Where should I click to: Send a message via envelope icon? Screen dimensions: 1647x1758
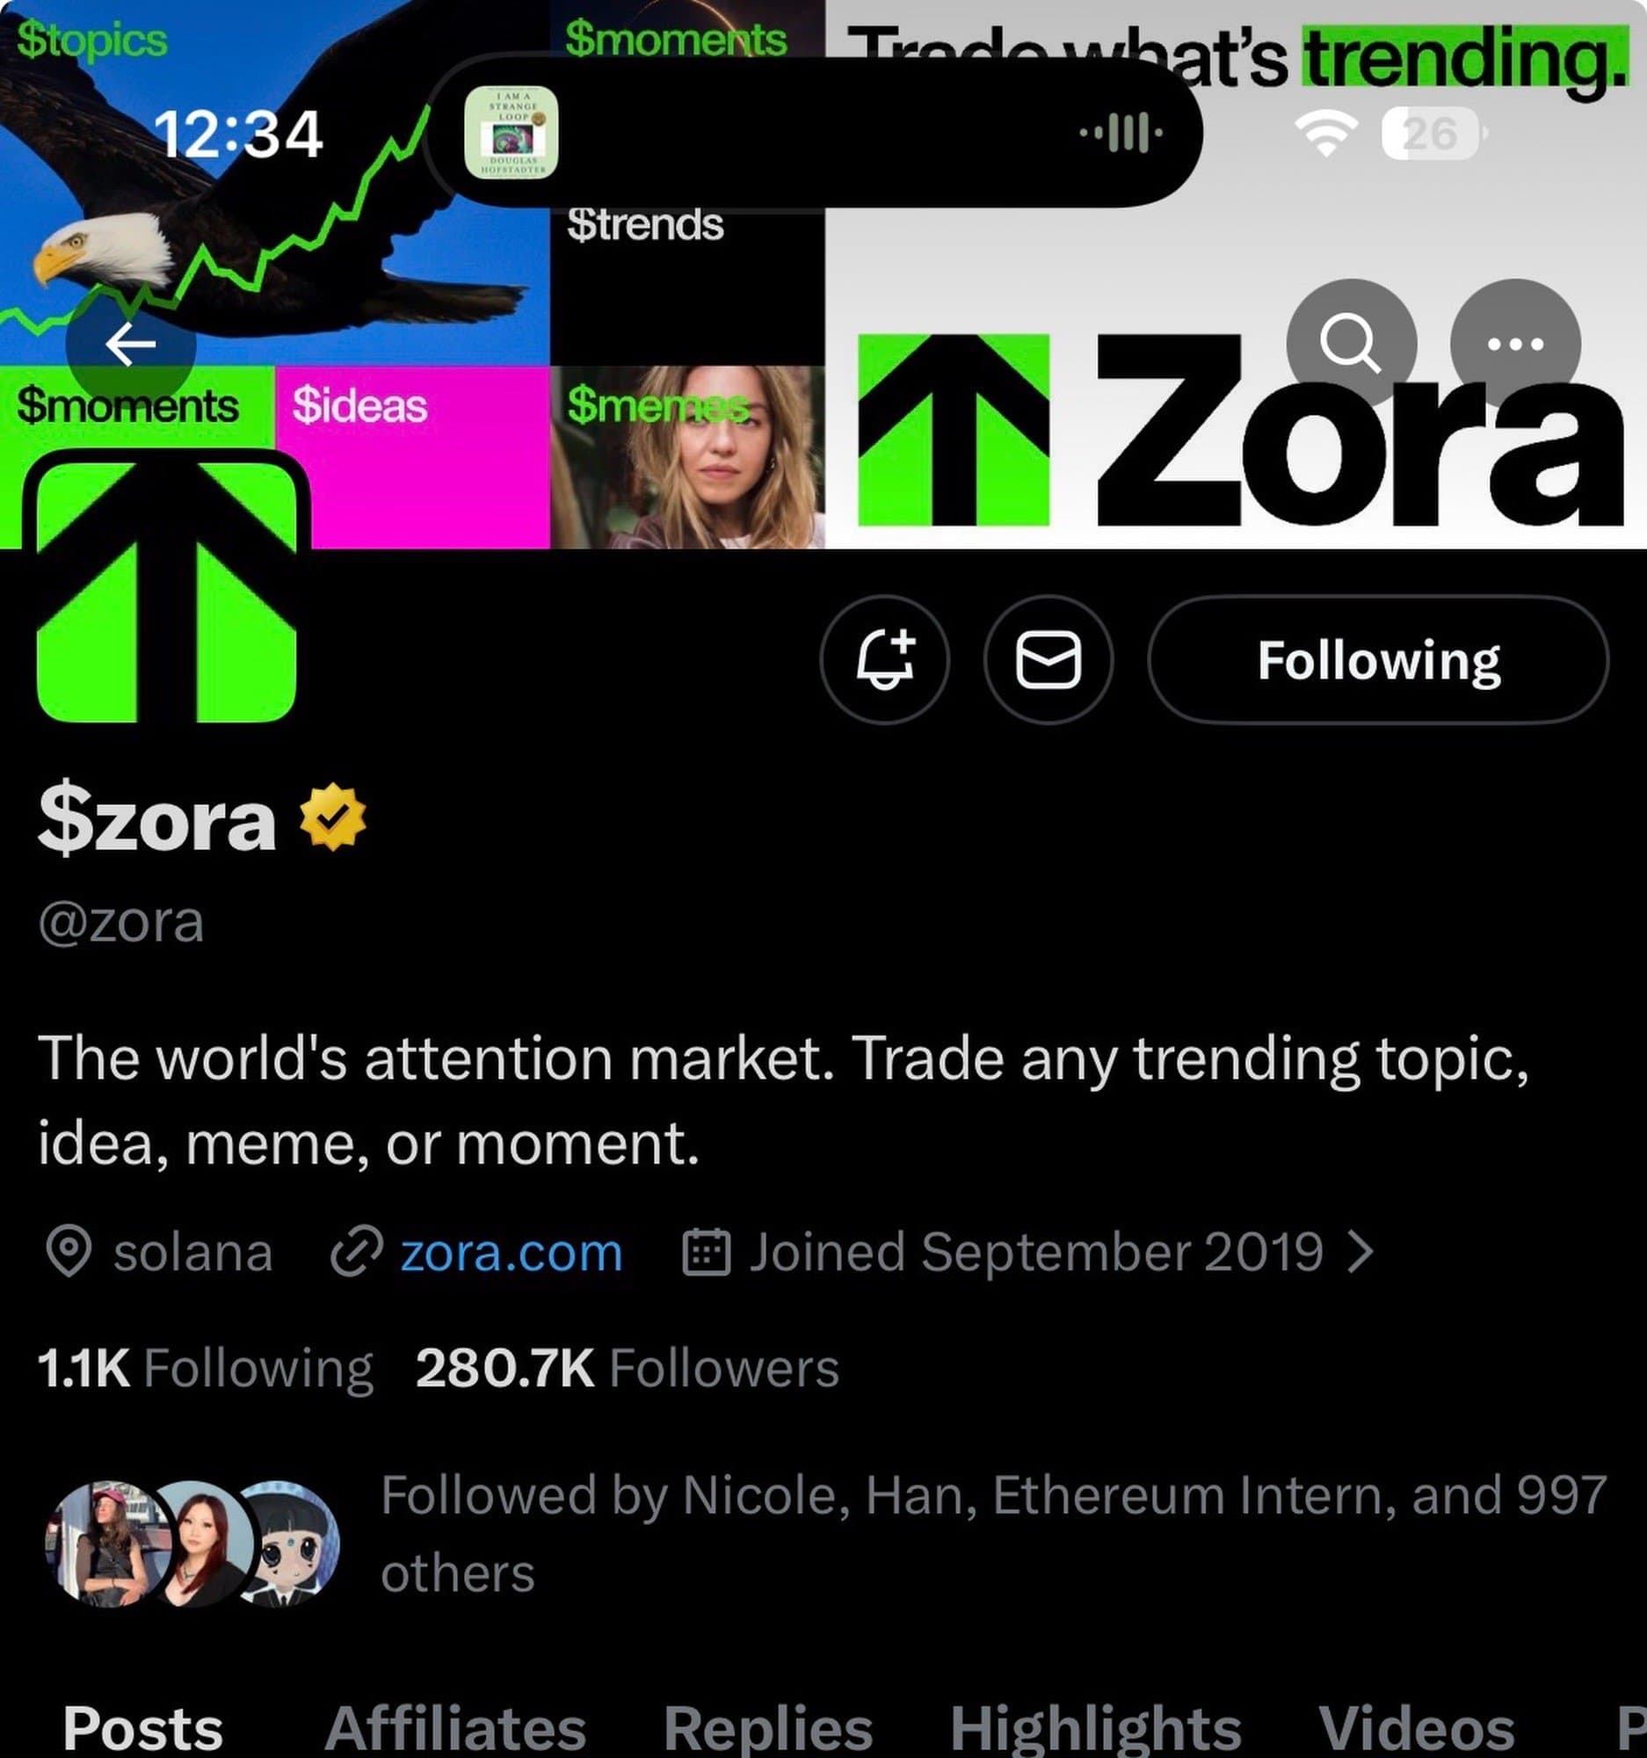pyautogui.click(x=1048, y=660)
